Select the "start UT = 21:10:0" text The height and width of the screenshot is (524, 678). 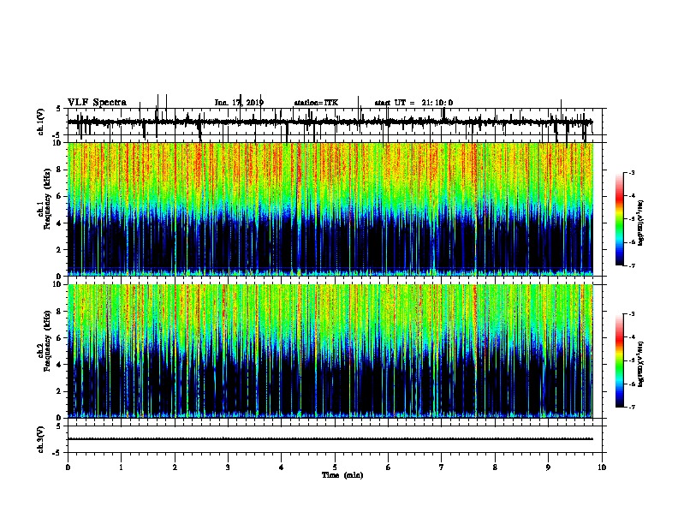[413, 103]
